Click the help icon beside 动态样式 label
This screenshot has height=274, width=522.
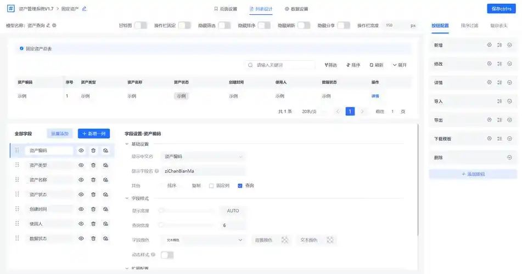pos(153,255)
